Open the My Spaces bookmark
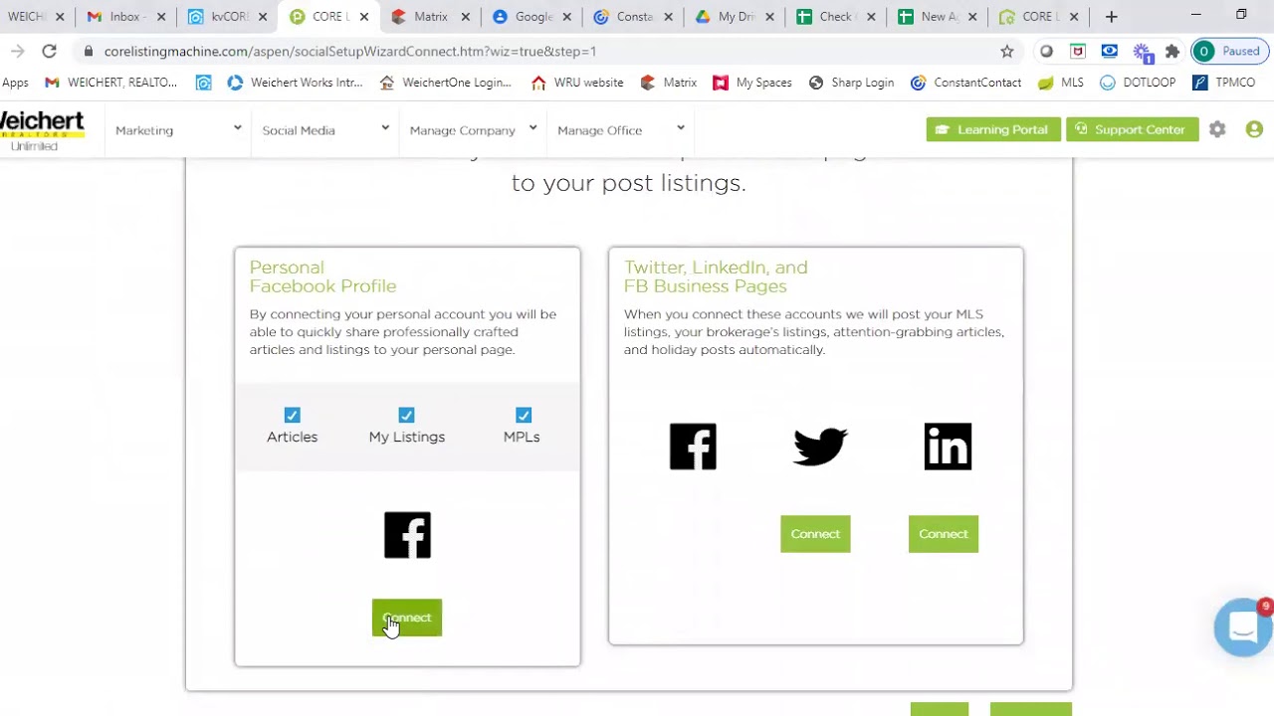This screenshot has width=1274, height=716. (752, 83)
